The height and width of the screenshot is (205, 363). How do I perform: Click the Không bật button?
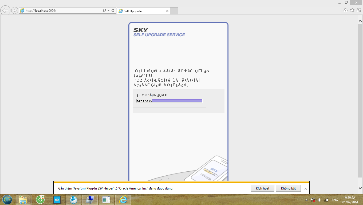pyautogui.click(x=288, y=188)
